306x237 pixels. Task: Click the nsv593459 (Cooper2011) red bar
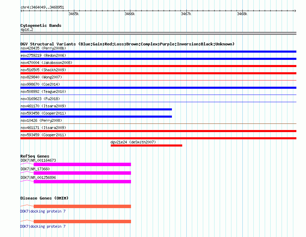pos(158,138)
